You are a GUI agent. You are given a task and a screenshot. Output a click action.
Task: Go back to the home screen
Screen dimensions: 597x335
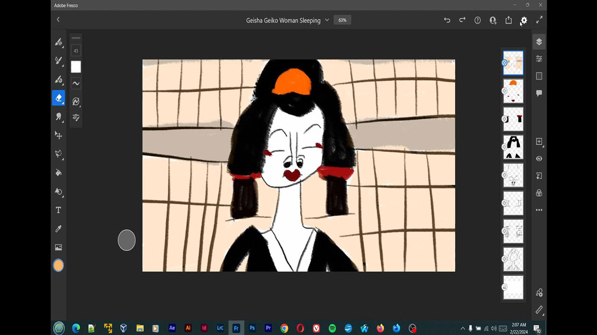click(x=58, y=20)
